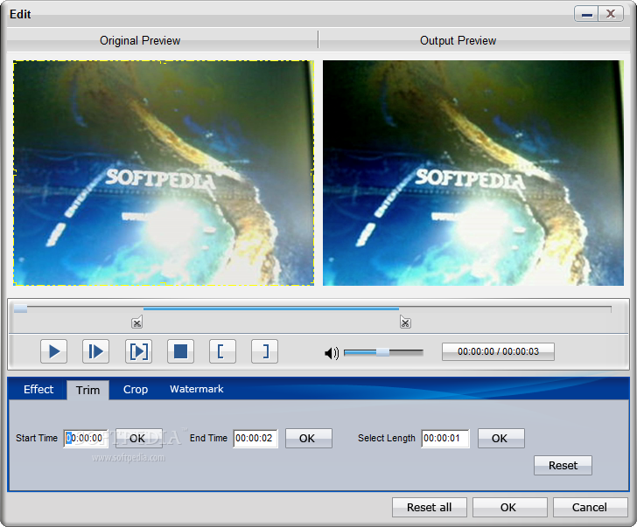Click the Play button
The width and height of the screenshot is (637, 527).
coord(53,351)
